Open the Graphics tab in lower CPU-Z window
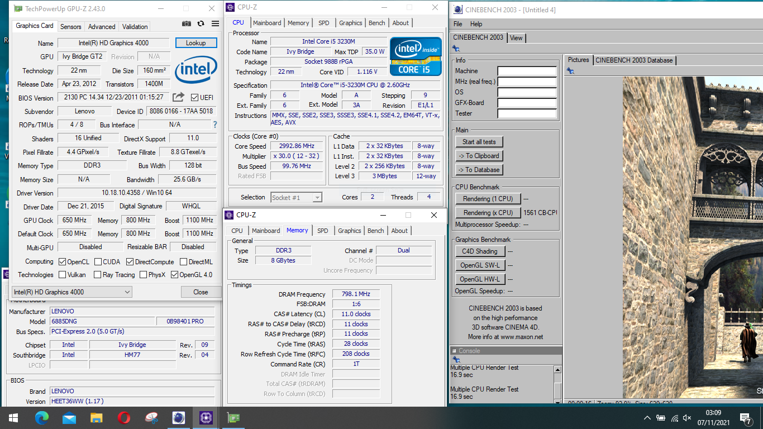 350,231
